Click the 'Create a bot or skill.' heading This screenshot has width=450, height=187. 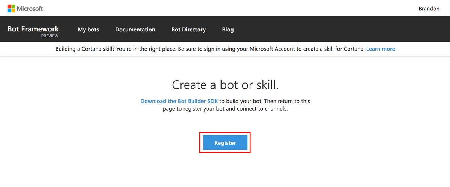tap(225, 85)
